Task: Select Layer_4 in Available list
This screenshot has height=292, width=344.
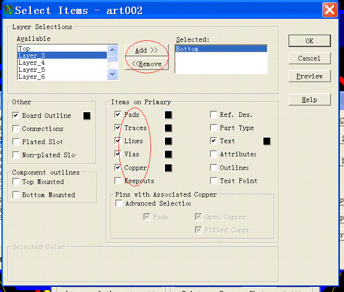Action: [x=62, y=62]
